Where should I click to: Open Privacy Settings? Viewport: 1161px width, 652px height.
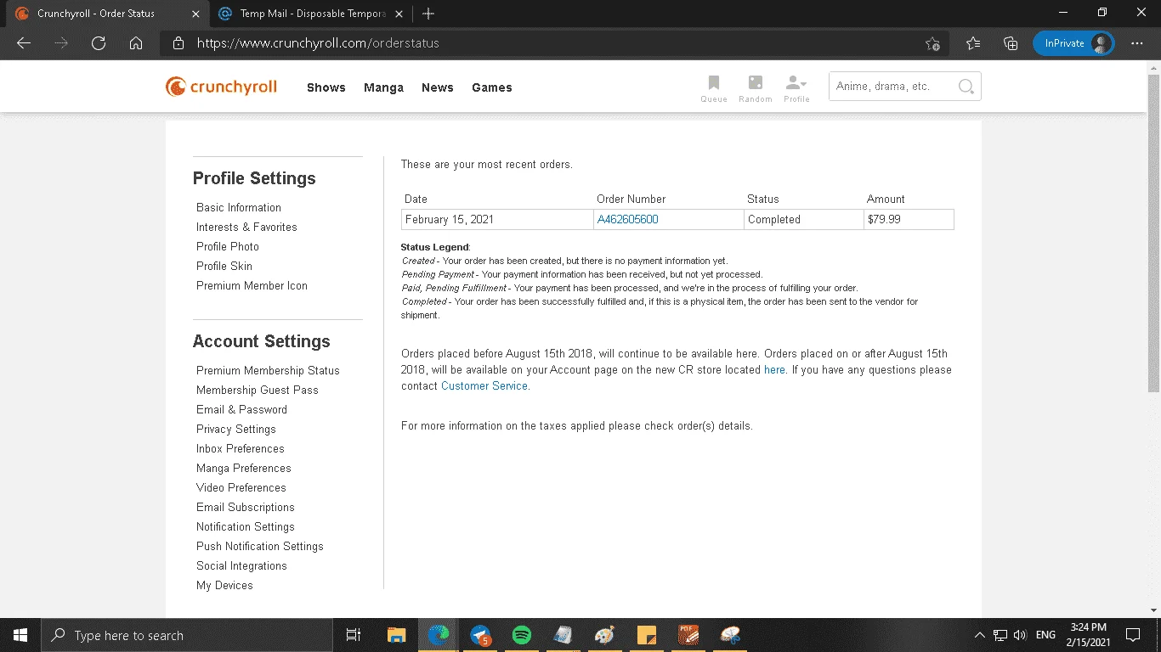tap(236, 429)
